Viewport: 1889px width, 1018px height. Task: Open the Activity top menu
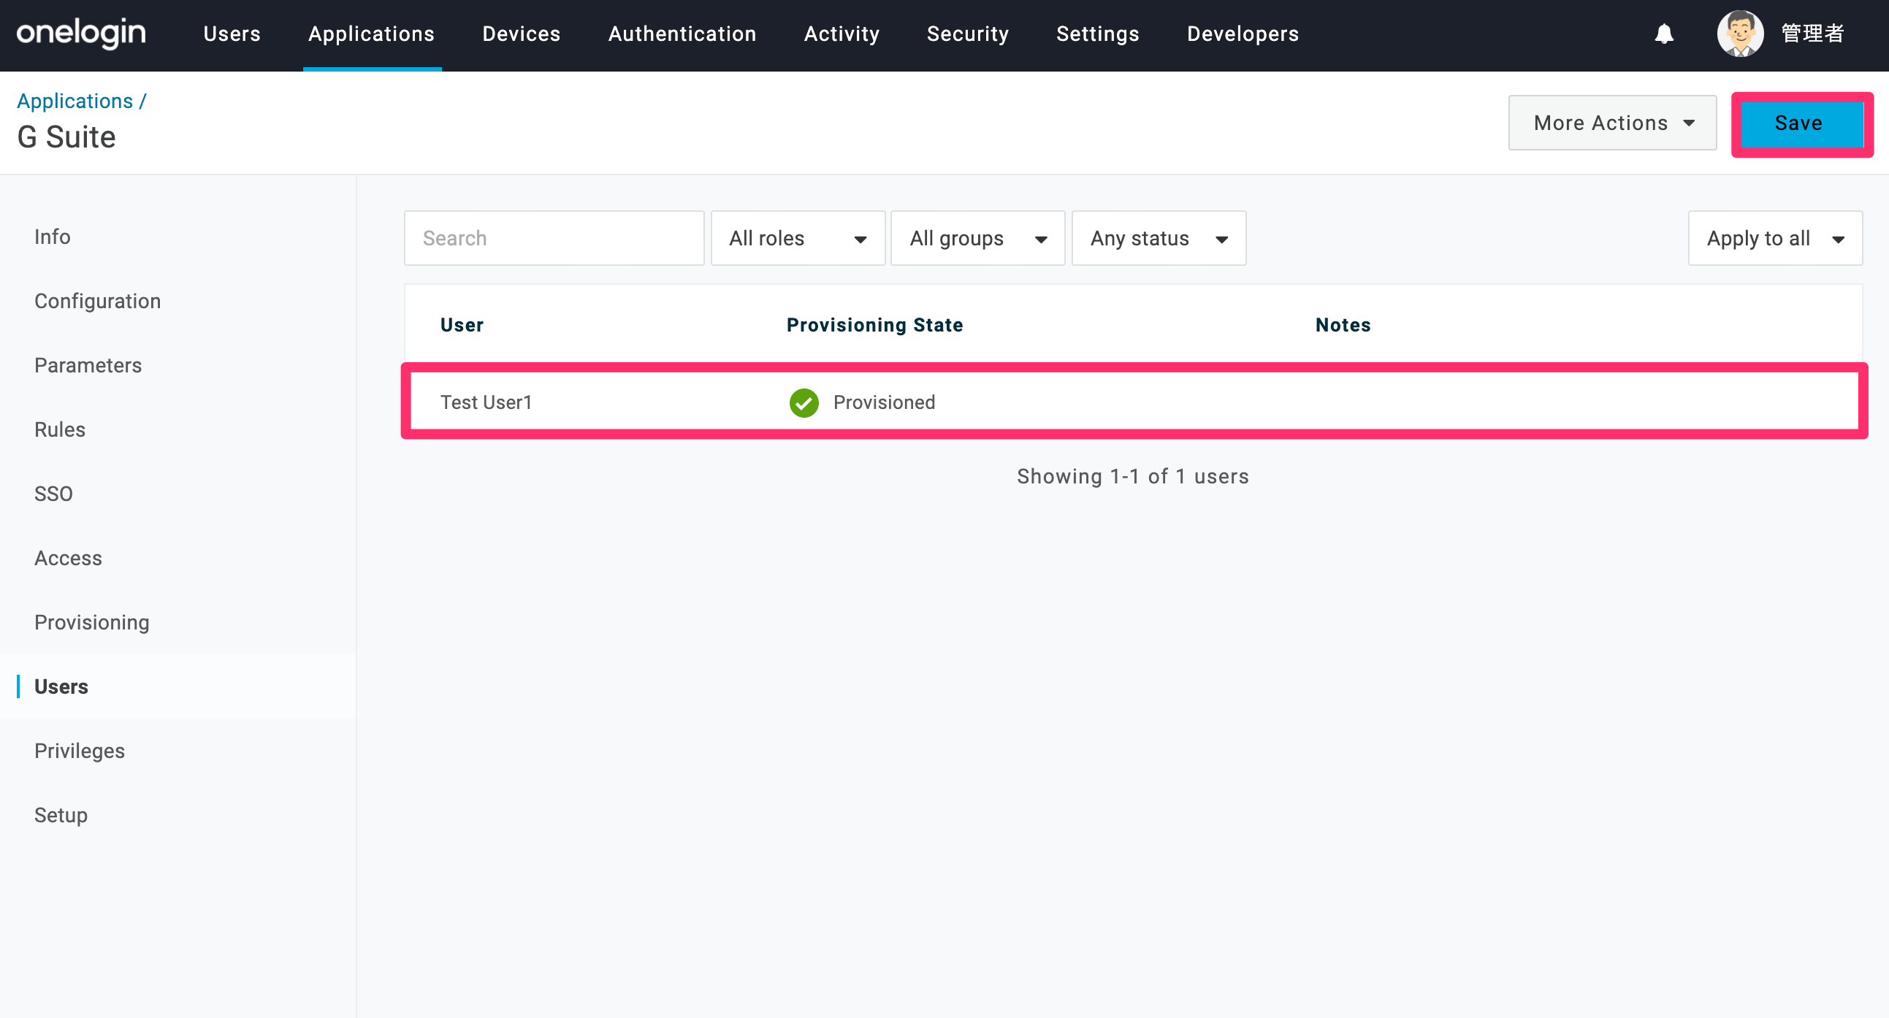point(842,34)
